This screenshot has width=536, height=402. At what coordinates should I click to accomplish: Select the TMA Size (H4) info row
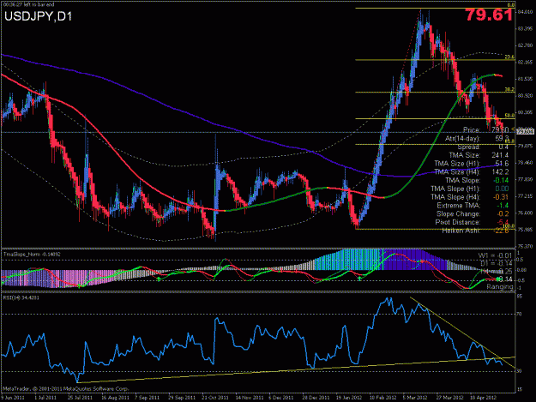click(472, 171)
